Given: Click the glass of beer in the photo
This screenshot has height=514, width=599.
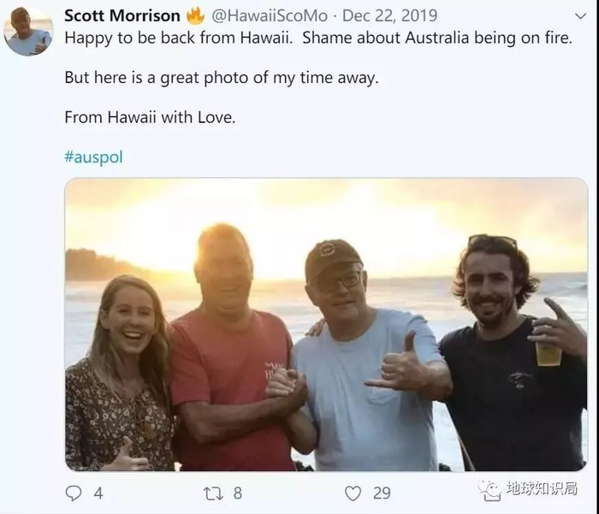Looking at the screenshot, I should [549, 351].
